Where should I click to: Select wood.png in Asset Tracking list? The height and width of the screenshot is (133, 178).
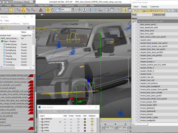click(x=10, y=65)
